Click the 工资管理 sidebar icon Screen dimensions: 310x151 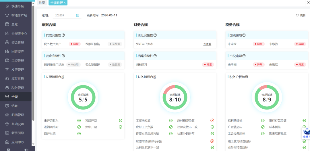[7, 61]
